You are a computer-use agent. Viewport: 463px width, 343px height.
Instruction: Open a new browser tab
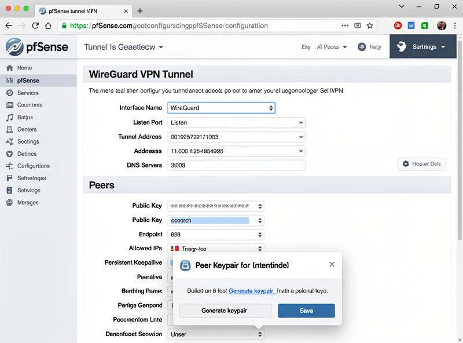click(x=140, y=11)
